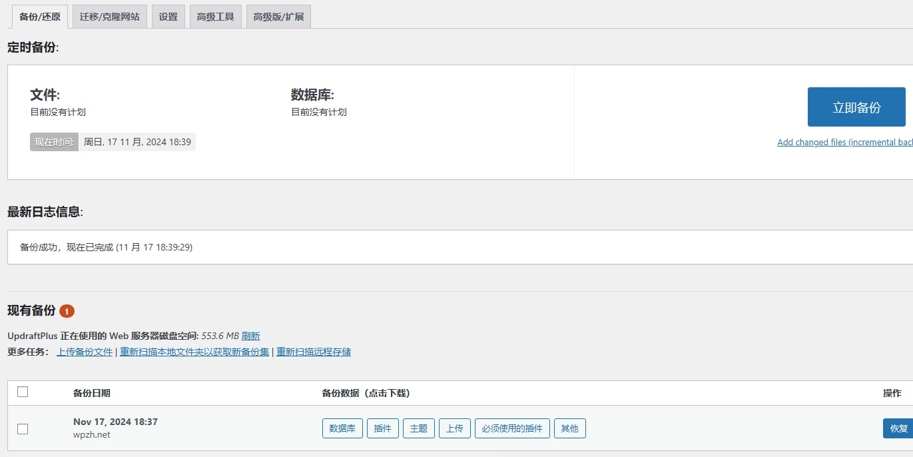Download the 上传 backup component

coord(454,428)
